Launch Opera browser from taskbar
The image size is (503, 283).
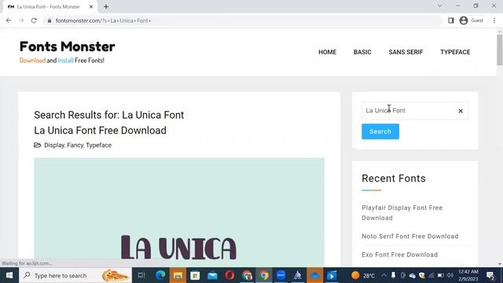click(229, 275)
